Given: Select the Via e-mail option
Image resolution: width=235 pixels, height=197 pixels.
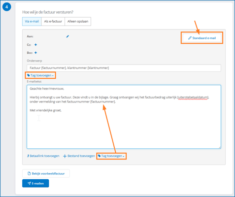Looking at the screenshot, I should (x=32, y=21).
